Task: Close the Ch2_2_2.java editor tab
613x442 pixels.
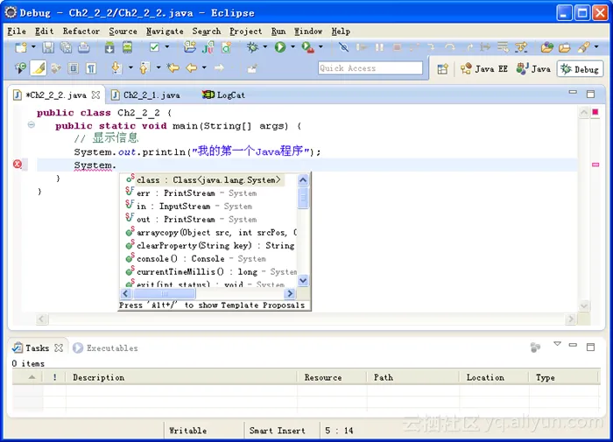Action: pyautogui.click(x=96, y=95)
